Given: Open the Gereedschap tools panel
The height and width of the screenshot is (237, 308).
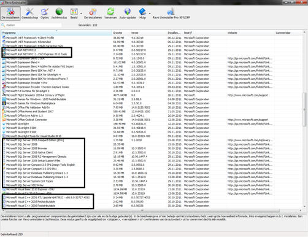Looking at the screenshot, I should point(29,14).
